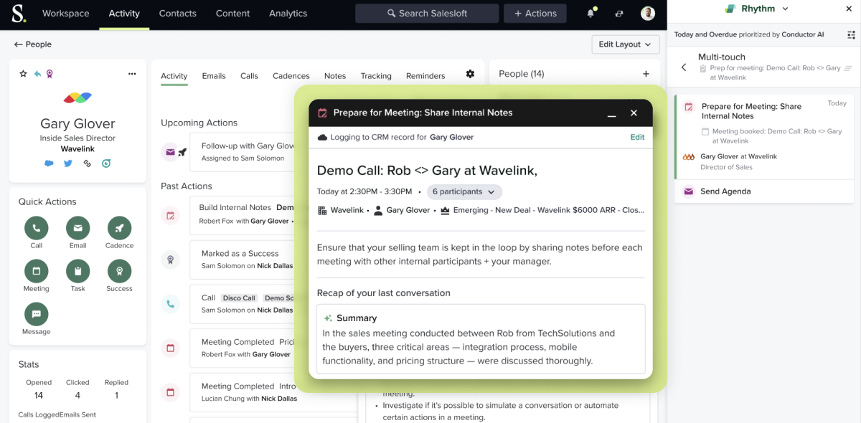
Task: Go back in Multi-touch panel
Action: pyautogui.click(x=684, y=67)
